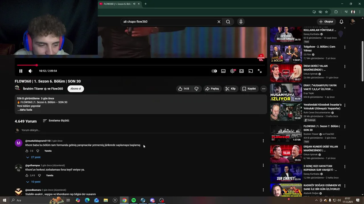Image resolution: width=364 pixels, height=204 pixels.
Task: Open İREM DERİCİ YALAN MAKİNESİNDE video title
Action: pos(316,68)
